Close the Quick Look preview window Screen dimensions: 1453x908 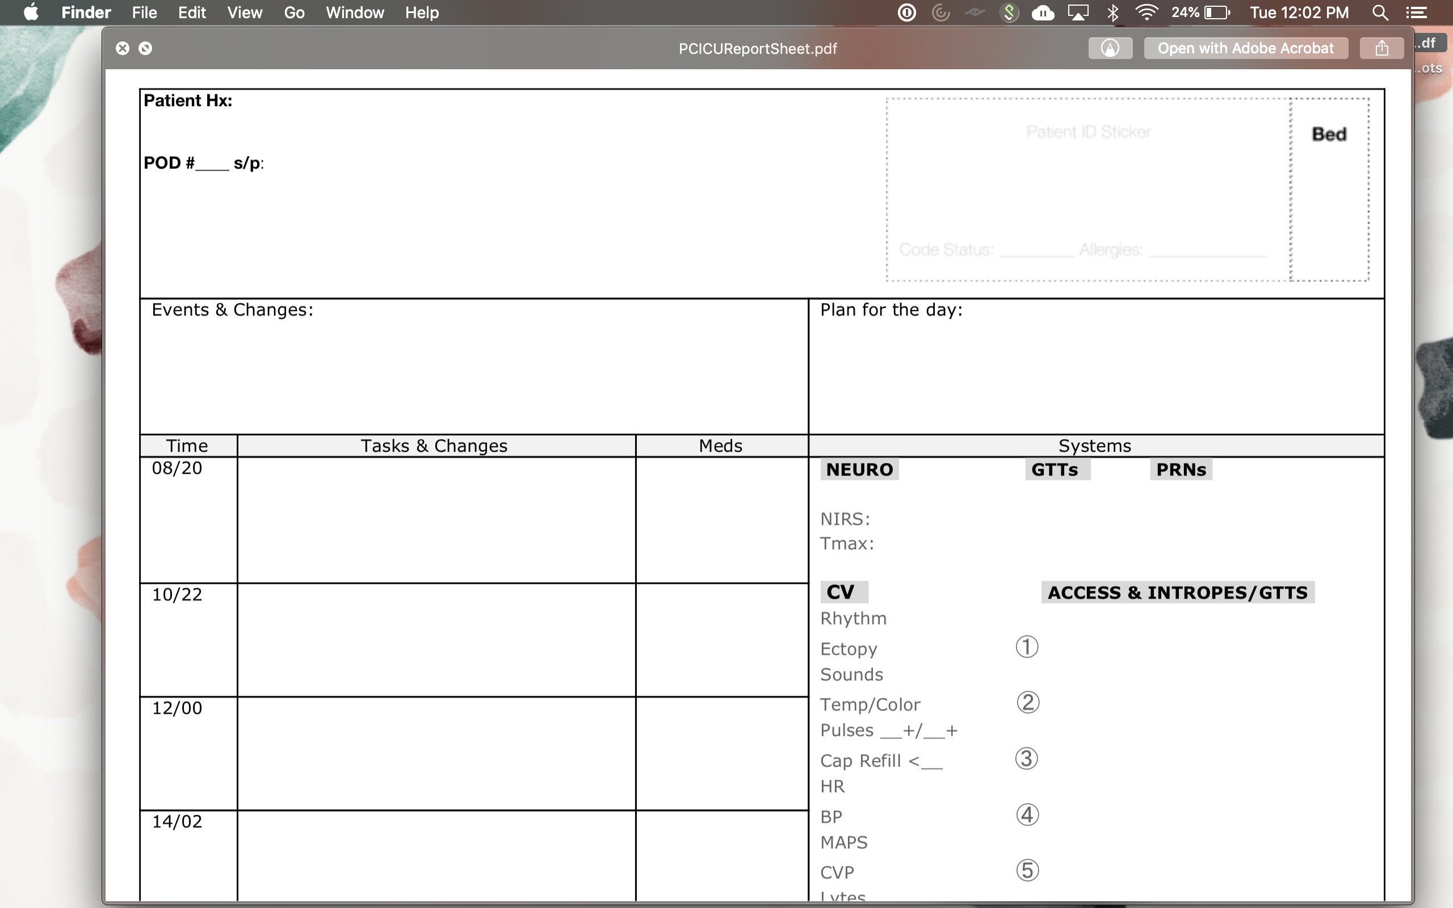coord(123,48)
